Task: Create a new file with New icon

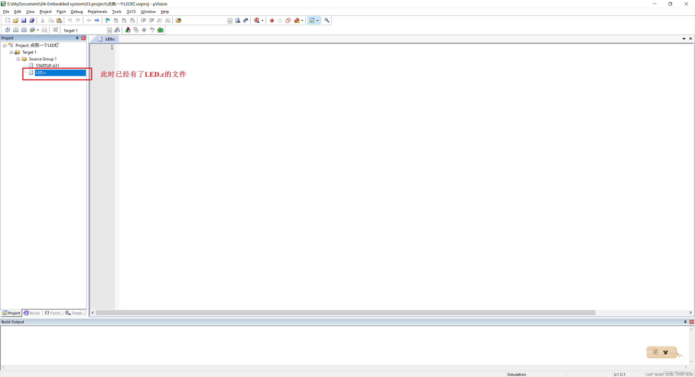Action: tap(7, 20)
